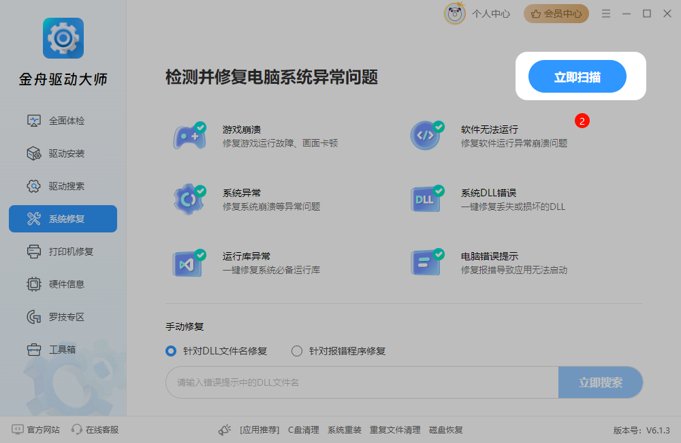
Task: Click the 运行库异常 icon
Action: pyautogui.click(x=190, y=263)
